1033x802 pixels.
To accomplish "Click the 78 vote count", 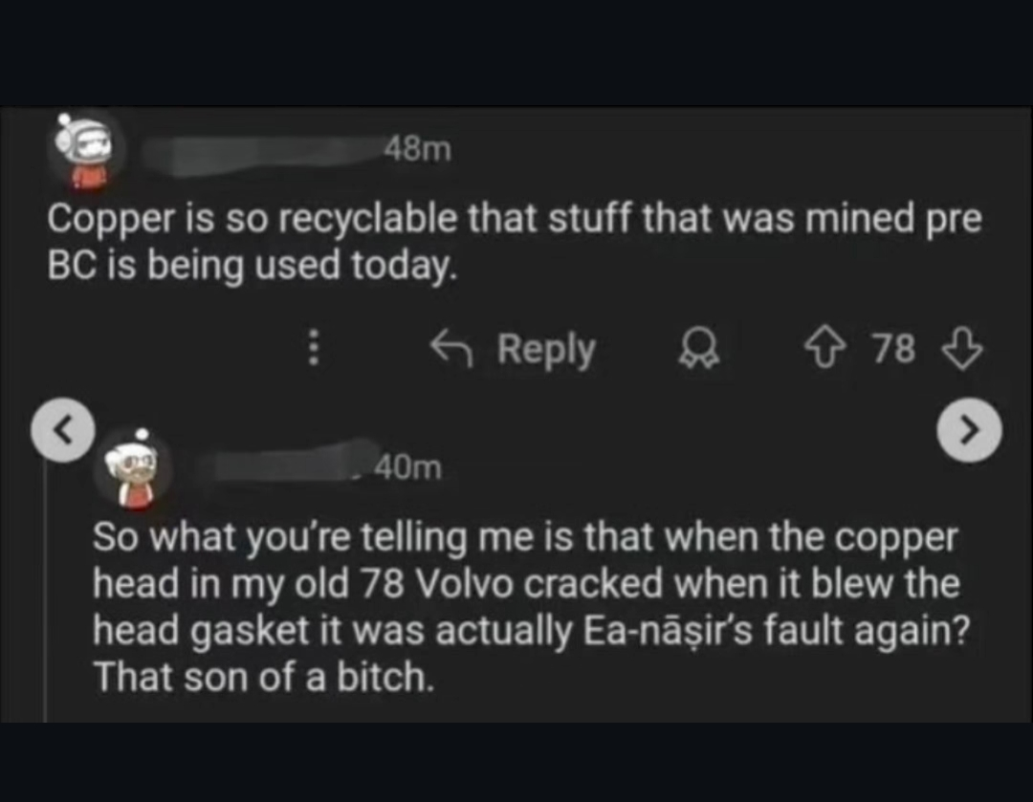I will tap(893, 350).
